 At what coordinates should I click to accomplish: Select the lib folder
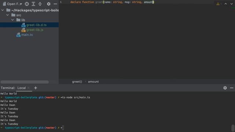click(23, 20)
